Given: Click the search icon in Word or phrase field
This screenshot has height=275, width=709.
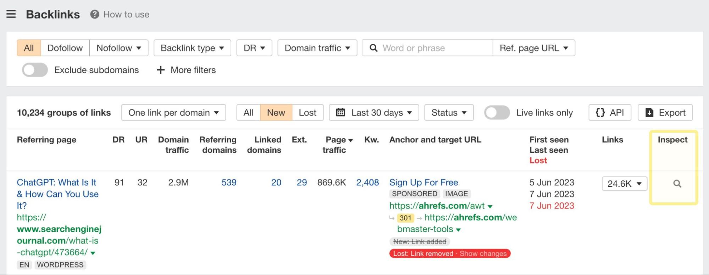Looking at the screenshot, I should click(x=373, y=48).
